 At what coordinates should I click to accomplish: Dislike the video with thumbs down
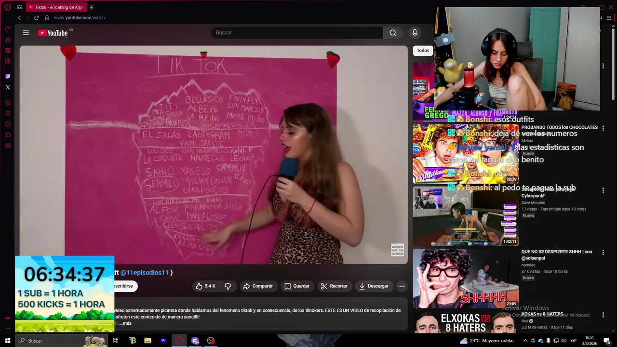tap(228, 286)
